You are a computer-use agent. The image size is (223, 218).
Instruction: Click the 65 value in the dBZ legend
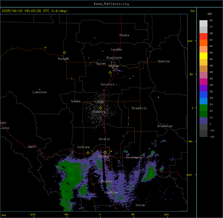[x=211, y=33]
